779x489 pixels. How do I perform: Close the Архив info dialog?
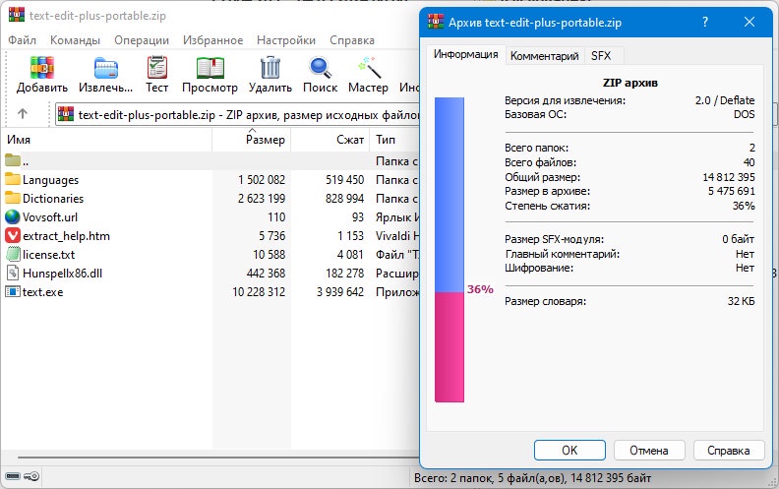[749, 22]
